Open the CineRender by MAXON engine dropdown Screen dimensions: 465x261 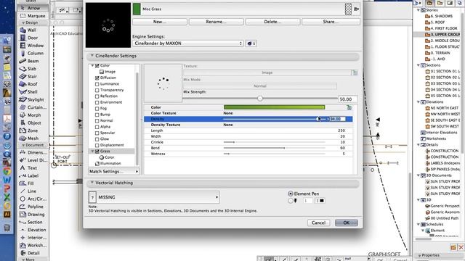point(188,43)
